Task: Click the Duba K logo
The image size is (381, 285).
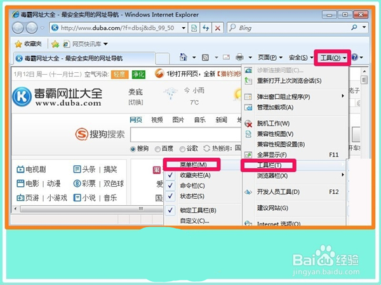Action: point(22,97)
